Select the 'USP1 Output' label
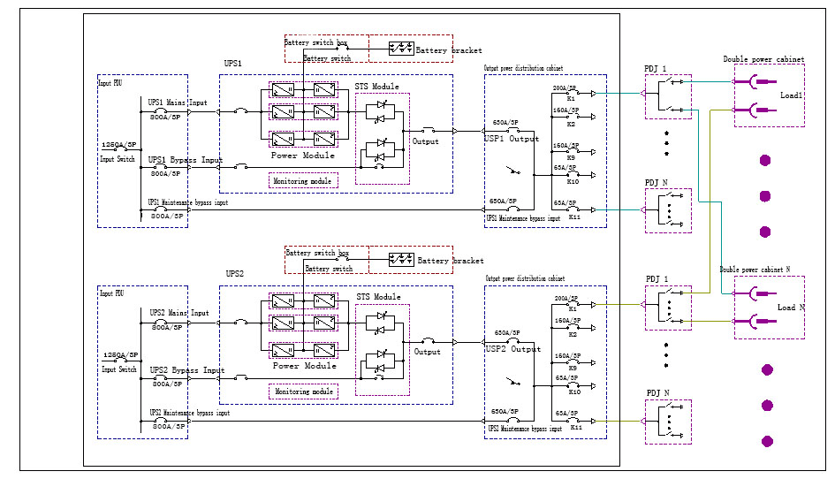Viewport: 835px width, 479px height. (512, 139)
